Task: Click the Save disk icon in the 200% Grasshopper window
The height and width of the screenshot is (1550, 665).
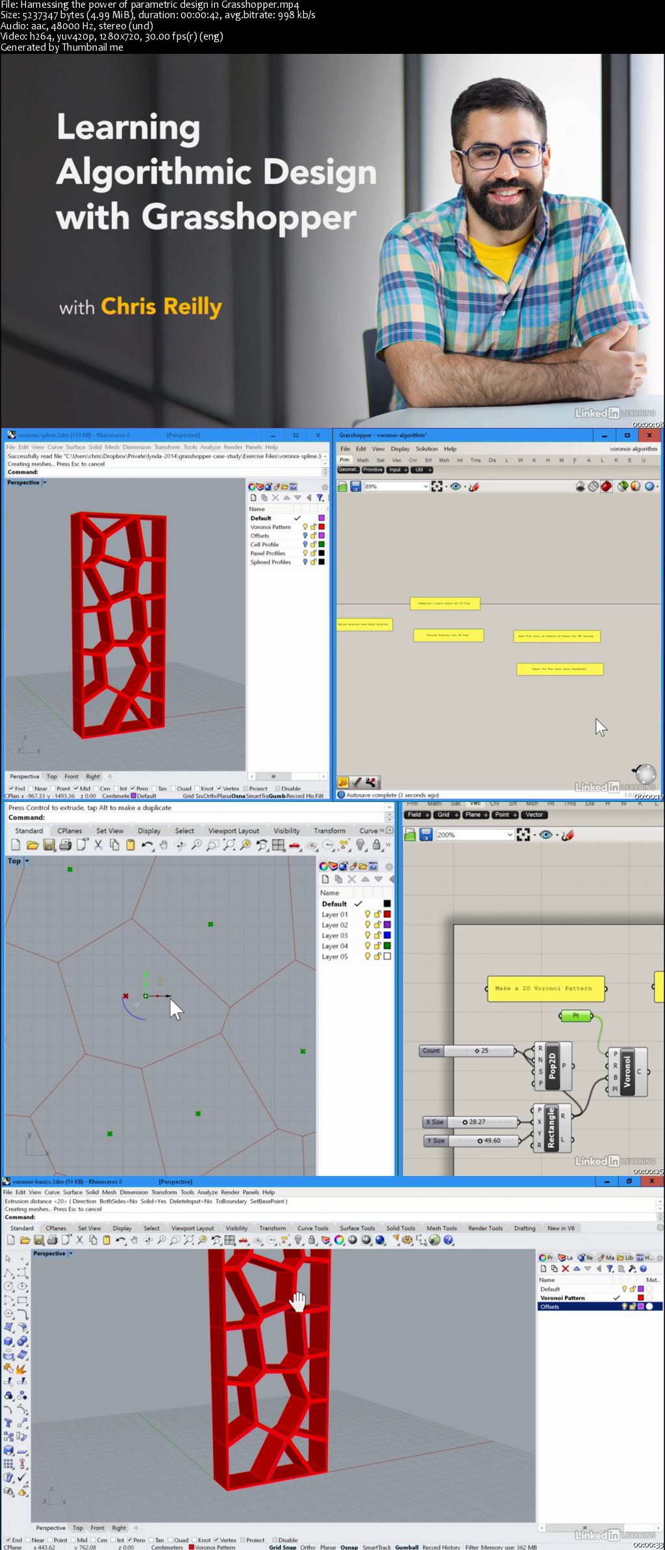Action: [426, 835]
